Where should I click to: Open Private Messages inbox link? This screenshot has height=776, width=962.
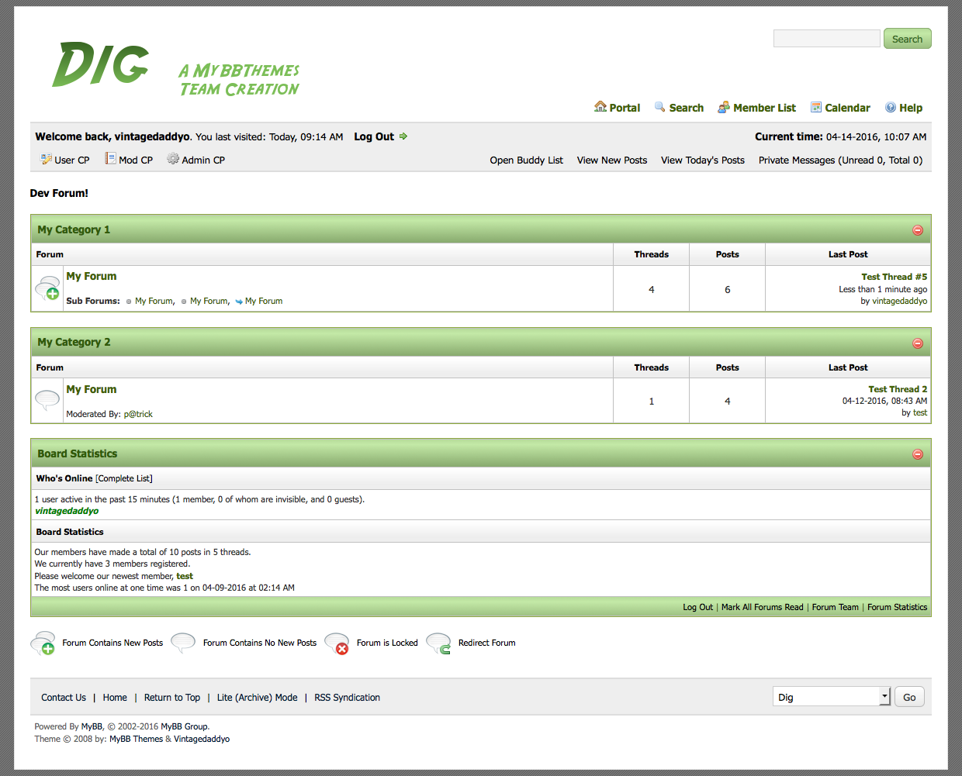click(840, 160)
